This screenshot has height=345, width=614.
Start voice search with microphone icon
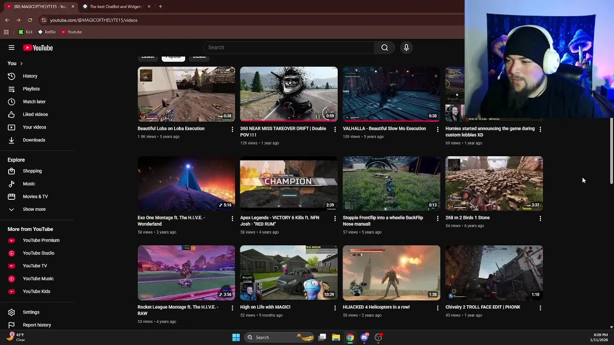[x=406, y=47]
